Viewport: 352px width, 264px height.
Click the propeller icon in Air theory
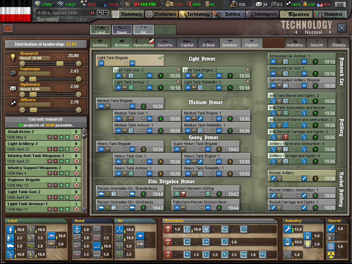120,230
